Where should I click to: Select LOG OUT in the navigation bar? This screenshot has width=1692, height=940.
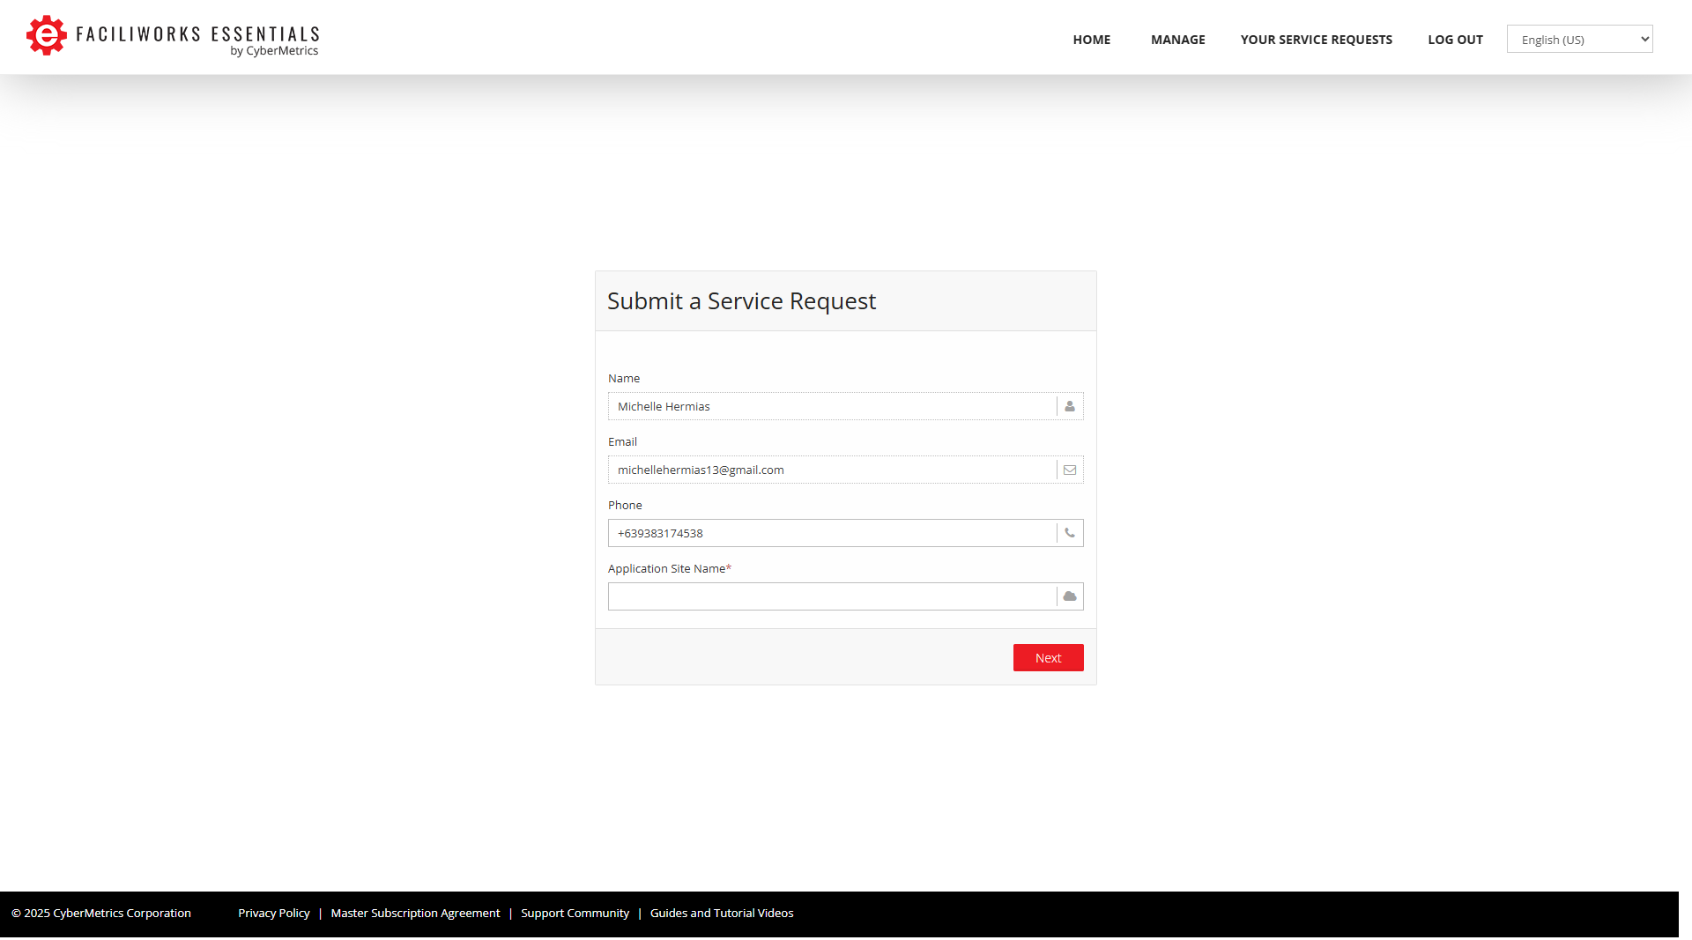point(1455,40)
